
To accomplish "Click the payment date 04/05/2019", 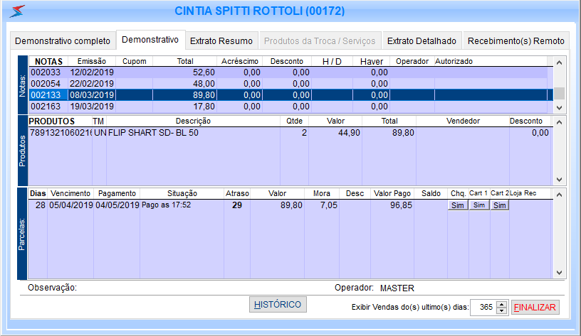I will pyautogui.click(x=117, y=205).
